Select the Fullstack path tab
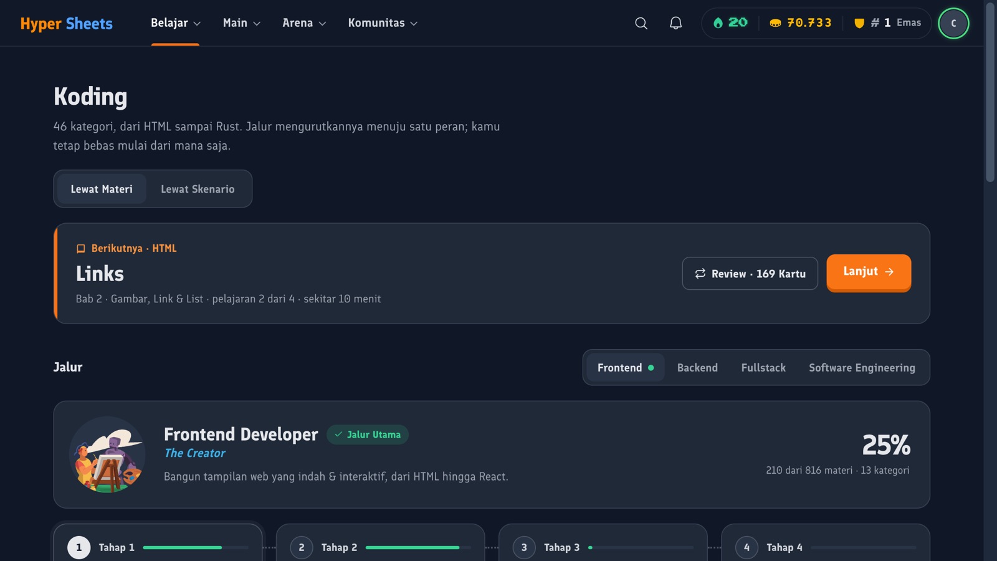This screenshot has height=561, width=997. click(763, 368)
